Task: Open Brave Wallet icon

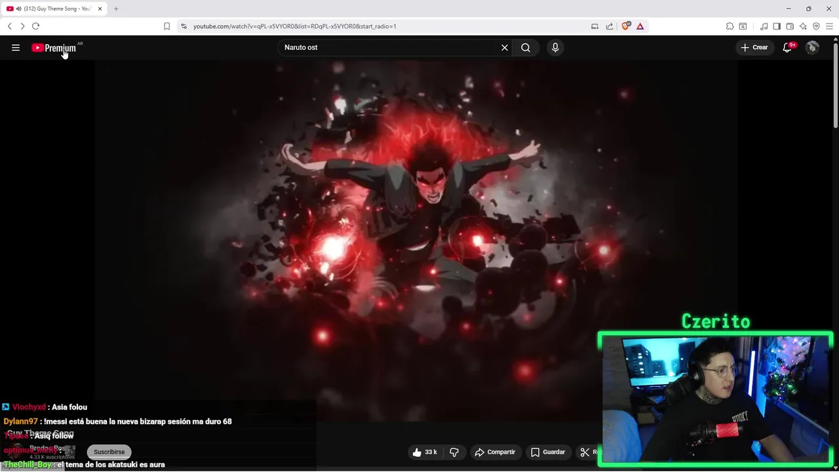Action: tap(790, 26)
